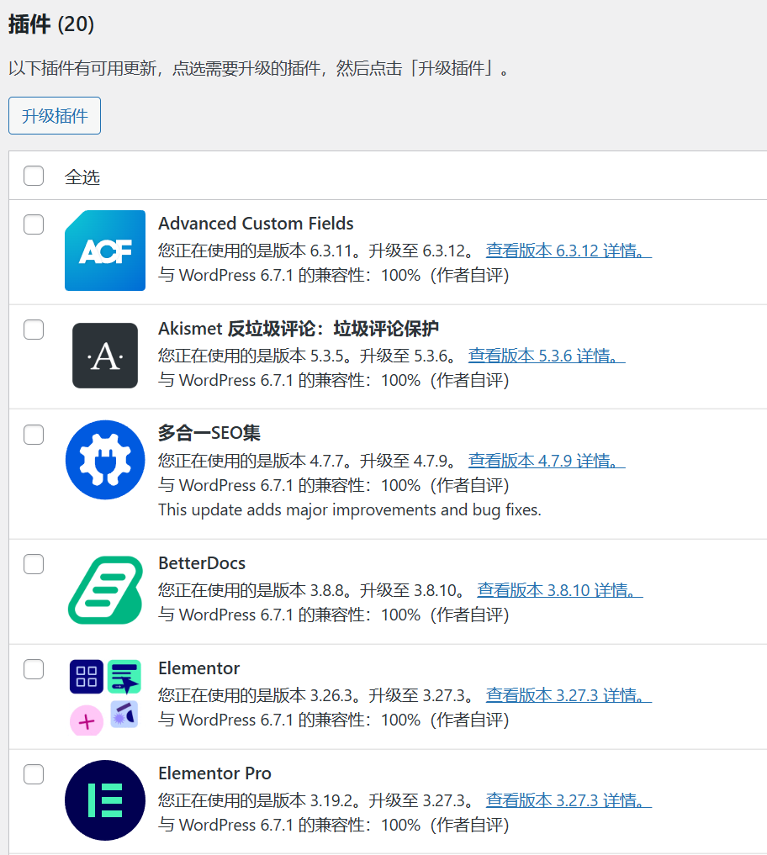Click the Advanced Custom Fields plugin icon
The width and height of the screenshot is (767, 855).
pos(104,251)
